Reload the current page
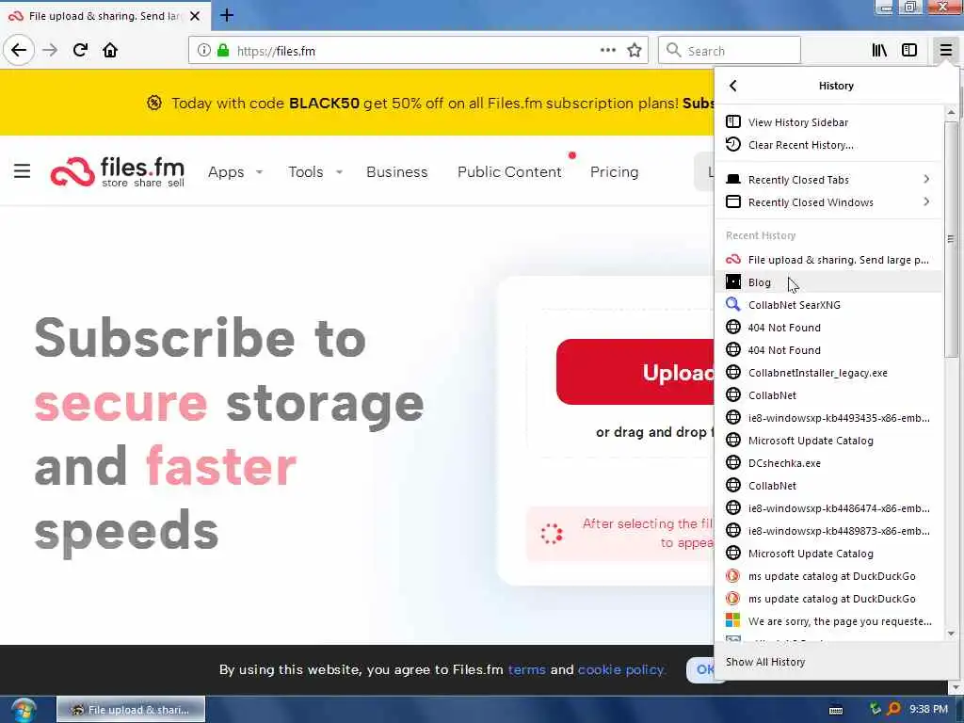Screen dimensions: 964x723 (x=80, y=50)
